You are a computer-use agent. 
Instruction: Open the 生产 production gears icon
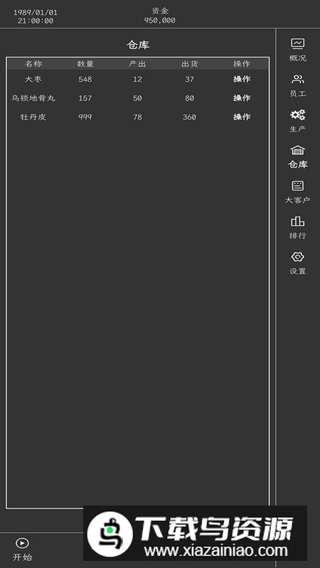297,115
